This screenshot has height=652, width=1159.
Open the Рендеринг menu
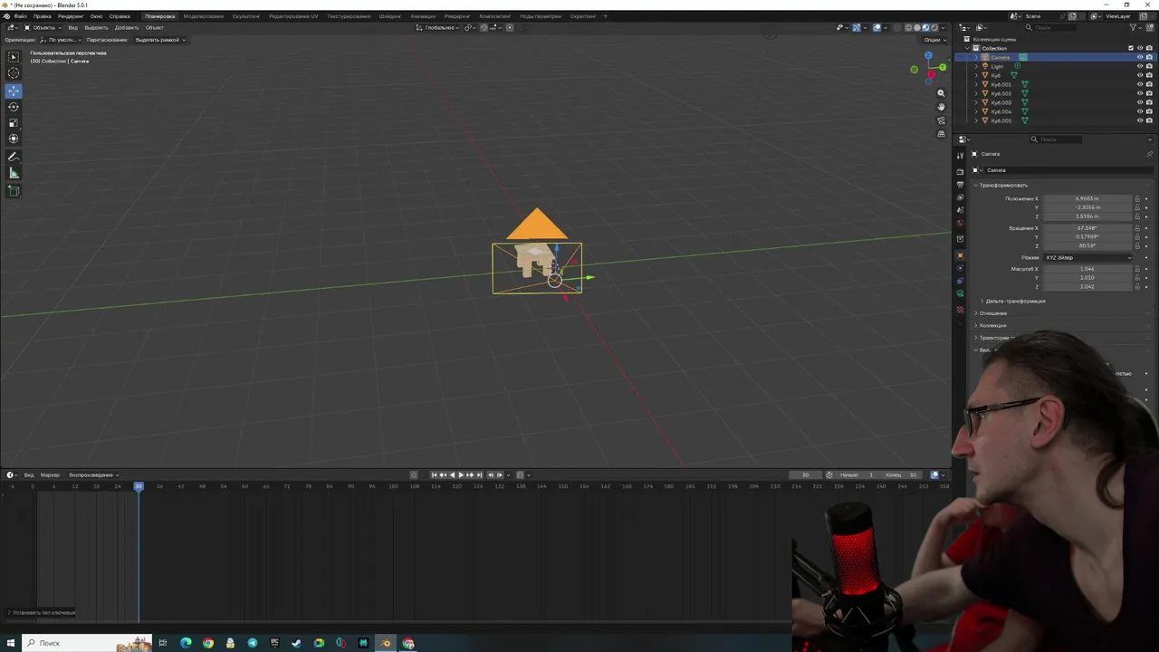point(71,16)
